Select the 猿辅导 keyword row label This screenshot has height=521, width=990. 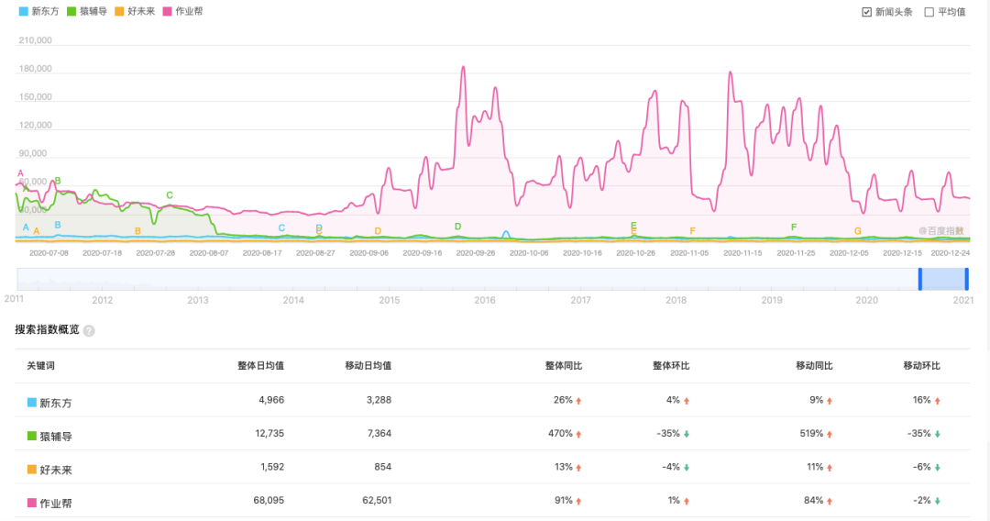coord(56,437)
